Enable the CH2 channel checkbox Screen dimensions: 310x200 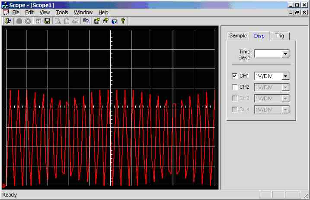[x=234, y=87]
